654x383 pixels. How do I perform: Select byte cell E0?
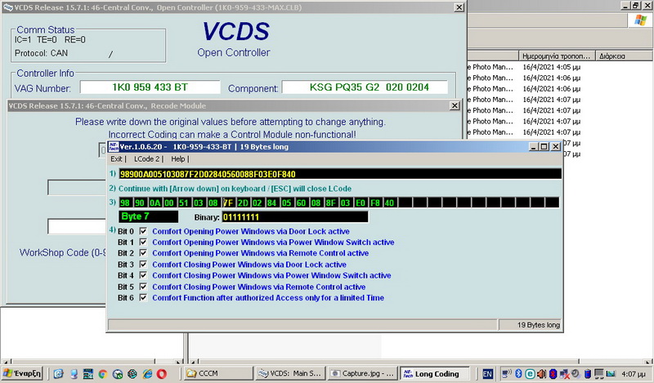360,203
